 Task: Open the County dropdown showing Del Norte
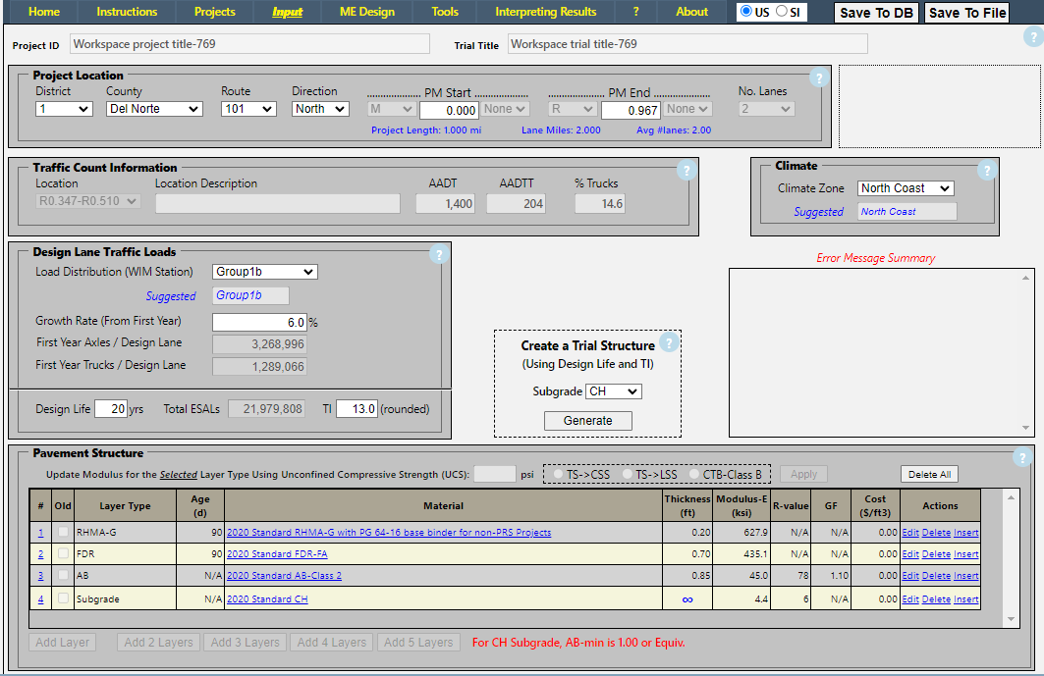(154, 109)
